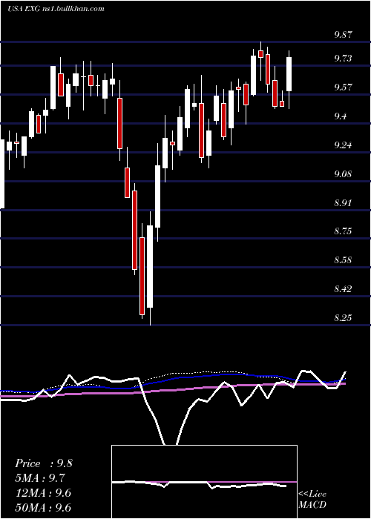Click the 9.57 price axis label
371x519 pixels.
[343, 87]
